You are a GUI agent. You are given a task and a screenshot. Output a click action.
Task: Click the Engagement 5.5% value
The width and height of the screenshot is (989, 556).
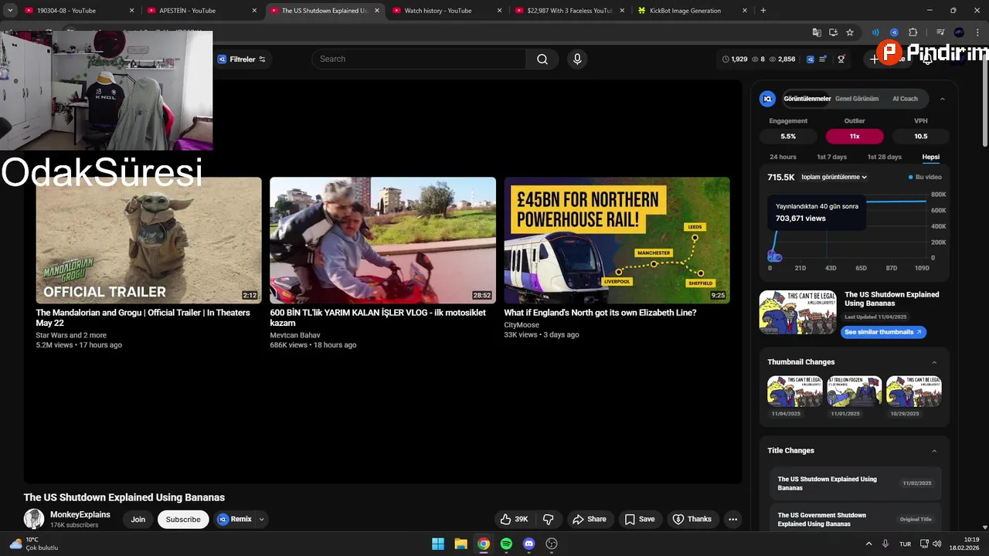click(788, 136)
